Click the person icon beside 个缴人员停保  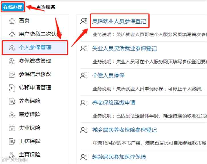click(x=84, y=75)
